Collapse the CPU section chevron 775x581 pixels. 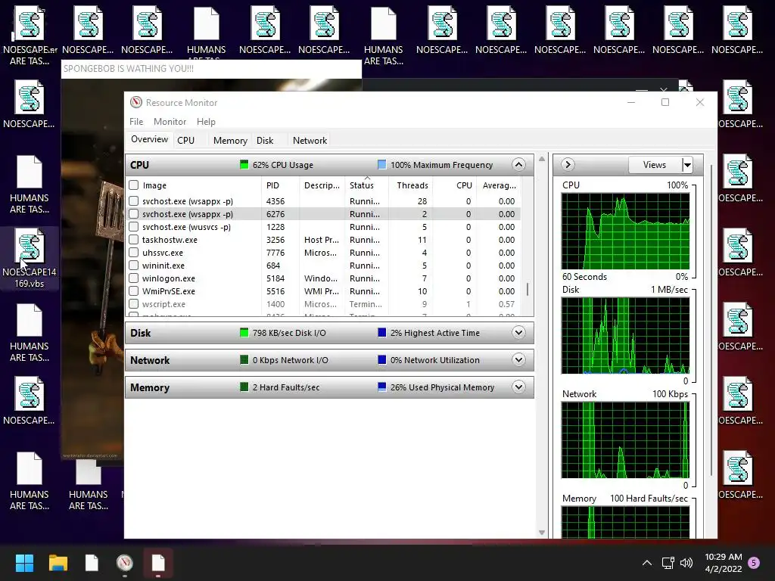(x=518, y=164)
